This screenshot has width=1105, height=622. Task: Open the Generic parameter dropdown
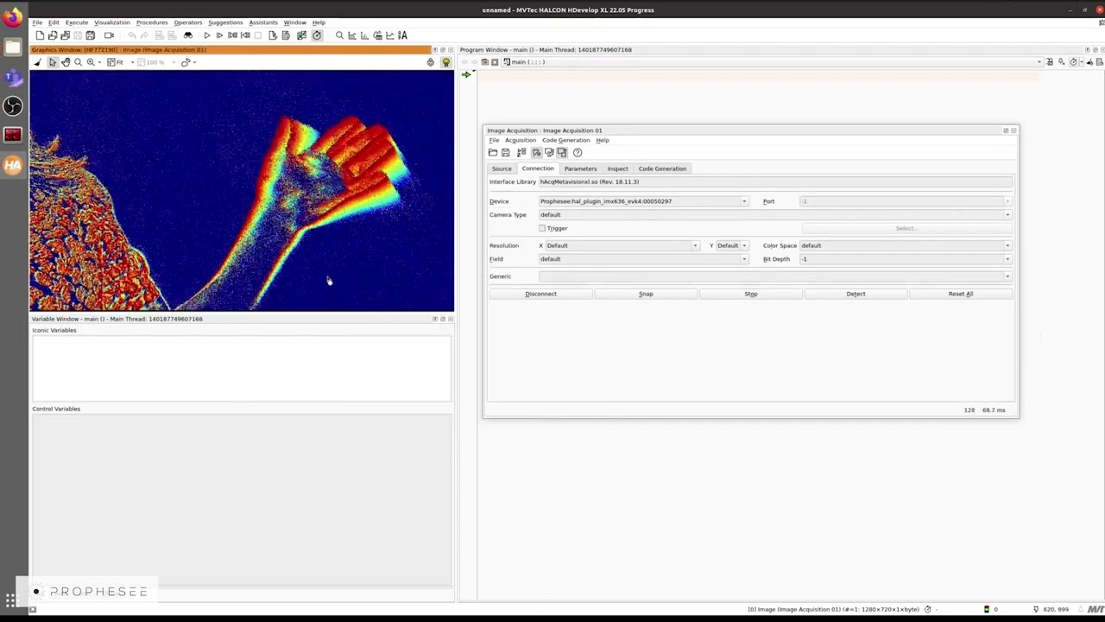775,276
